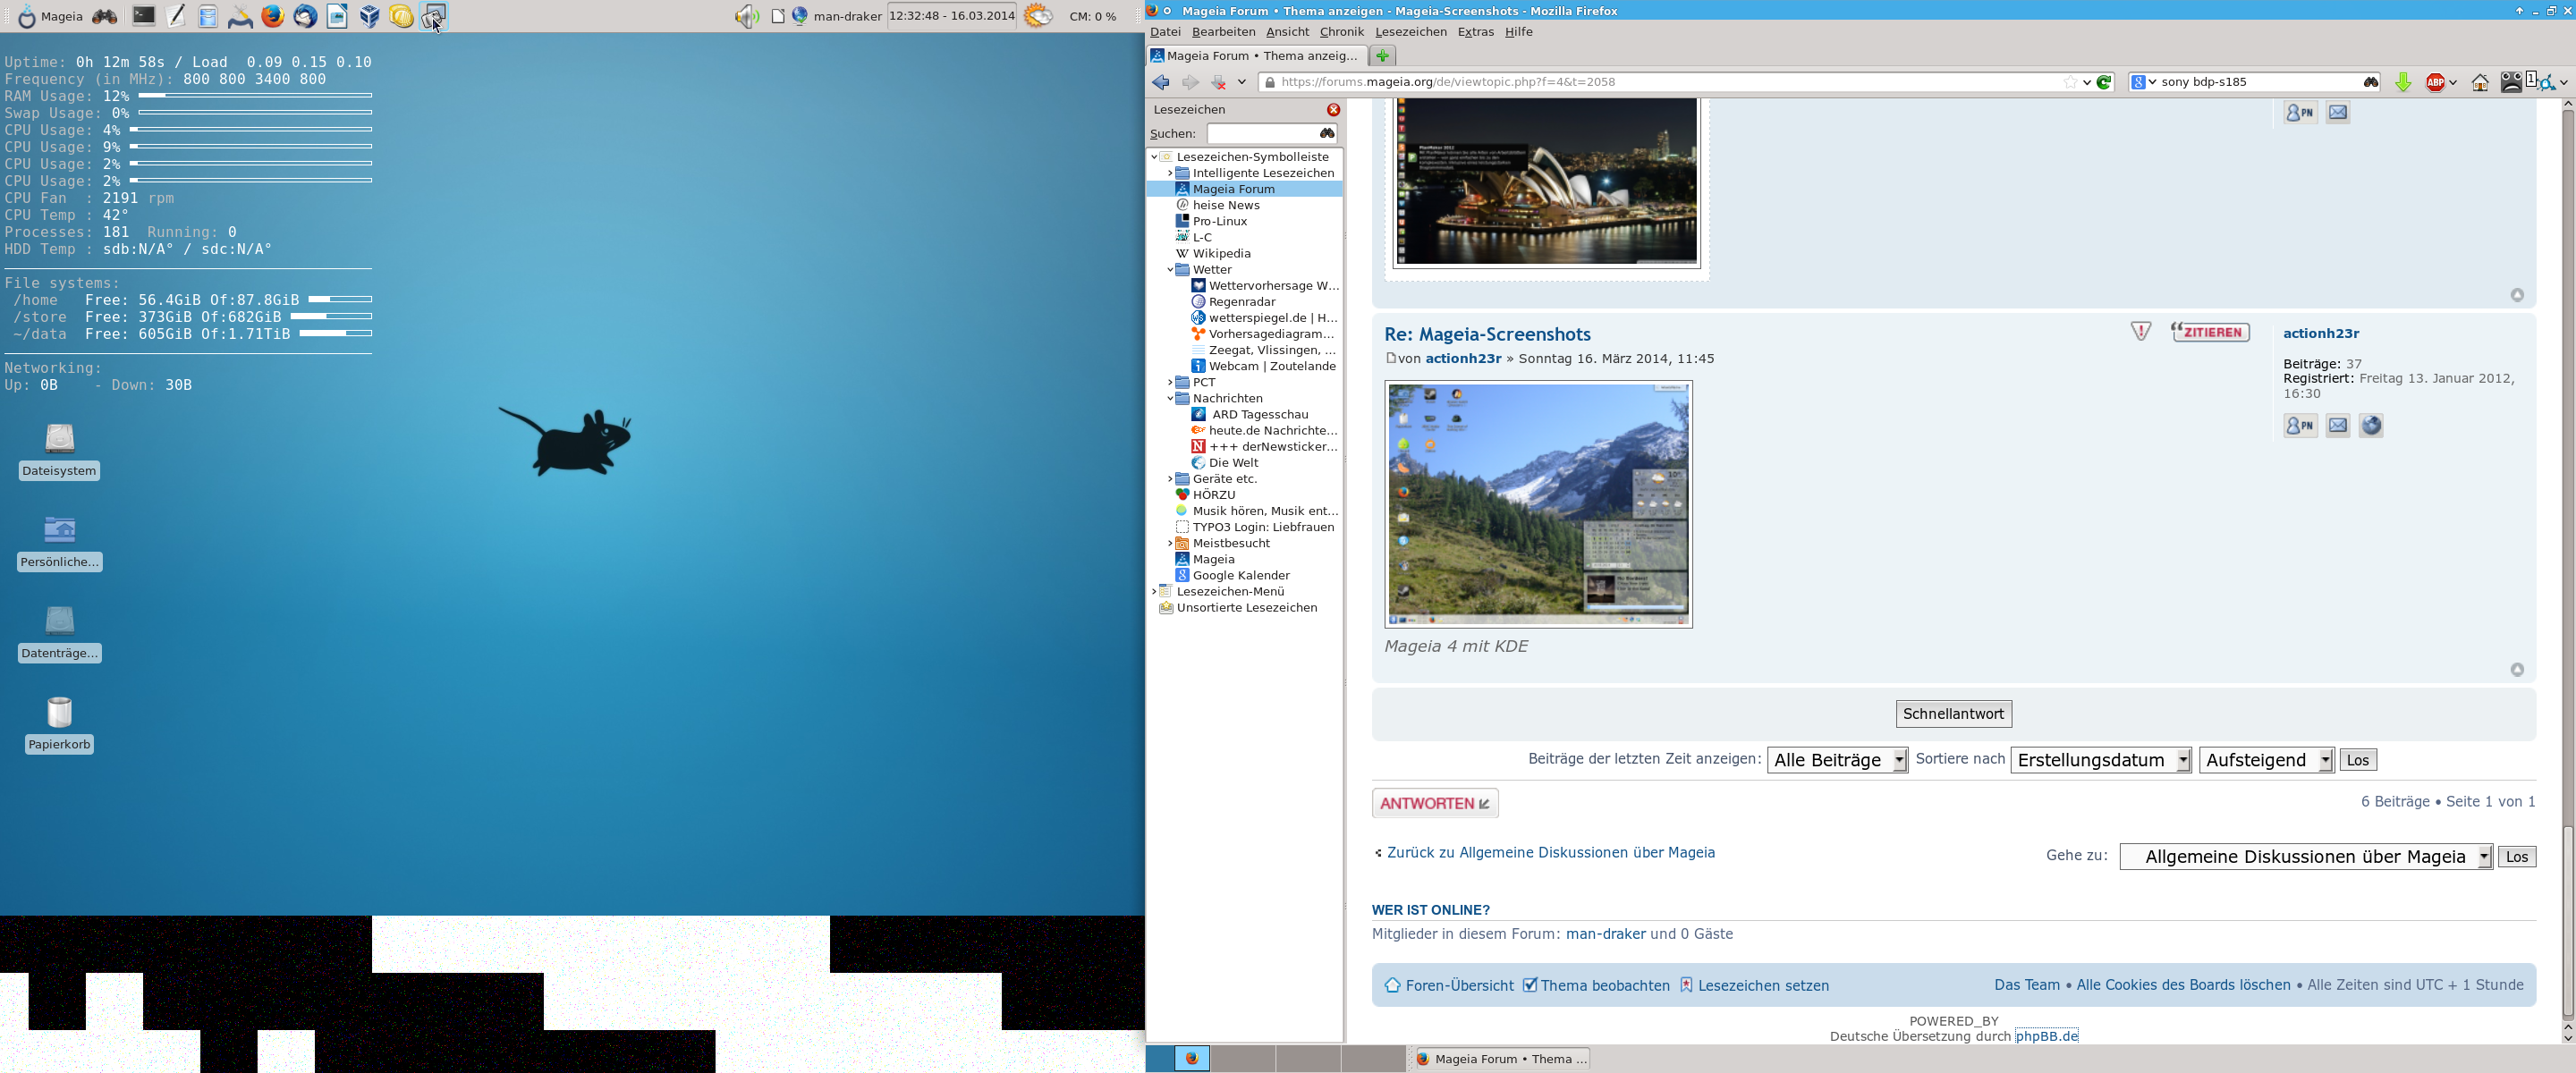Click the Schnellantwort button
Image resolution: width=2576 pixels, height=1073 pixels.
click(1953, 714)
